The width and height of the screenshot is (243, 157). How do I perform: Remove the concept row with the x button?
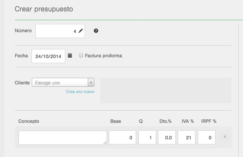point(225,137)
